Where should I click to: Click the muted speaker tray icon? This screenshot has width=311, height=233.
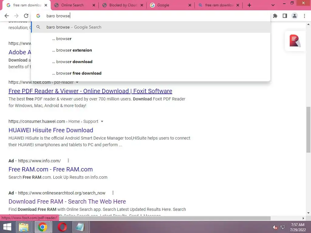click(x=275, y=228)
